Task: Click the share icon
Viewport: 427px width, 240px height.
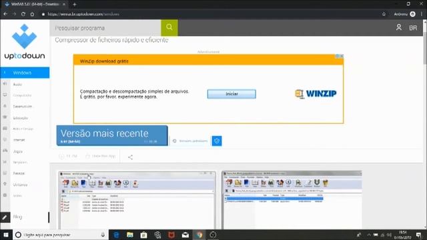Action: coord(130,157)
